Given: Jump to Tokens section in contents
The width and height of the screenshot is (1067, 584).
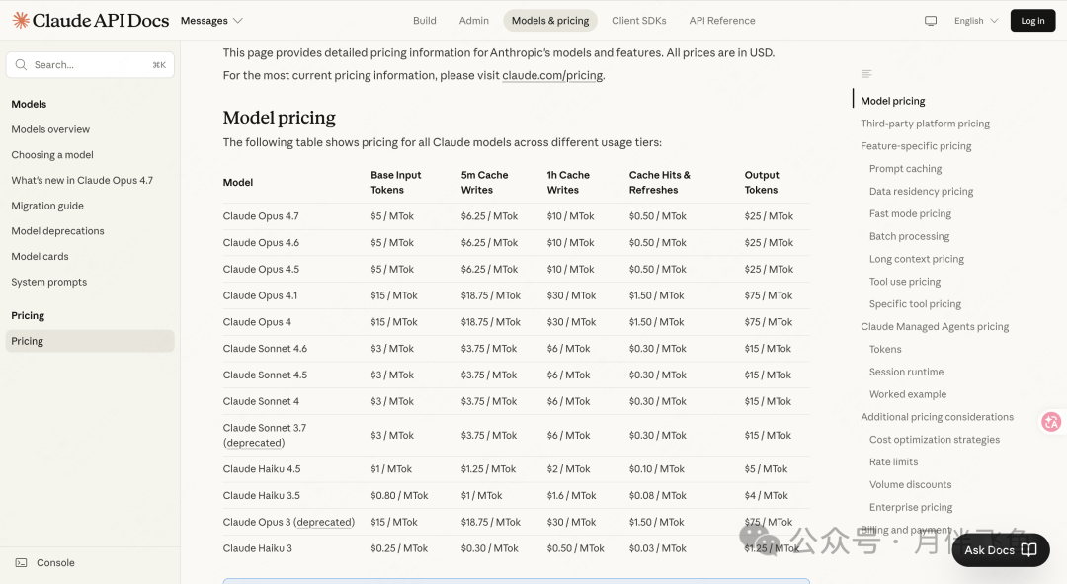Looking at the screenshot, I should 885,349.
